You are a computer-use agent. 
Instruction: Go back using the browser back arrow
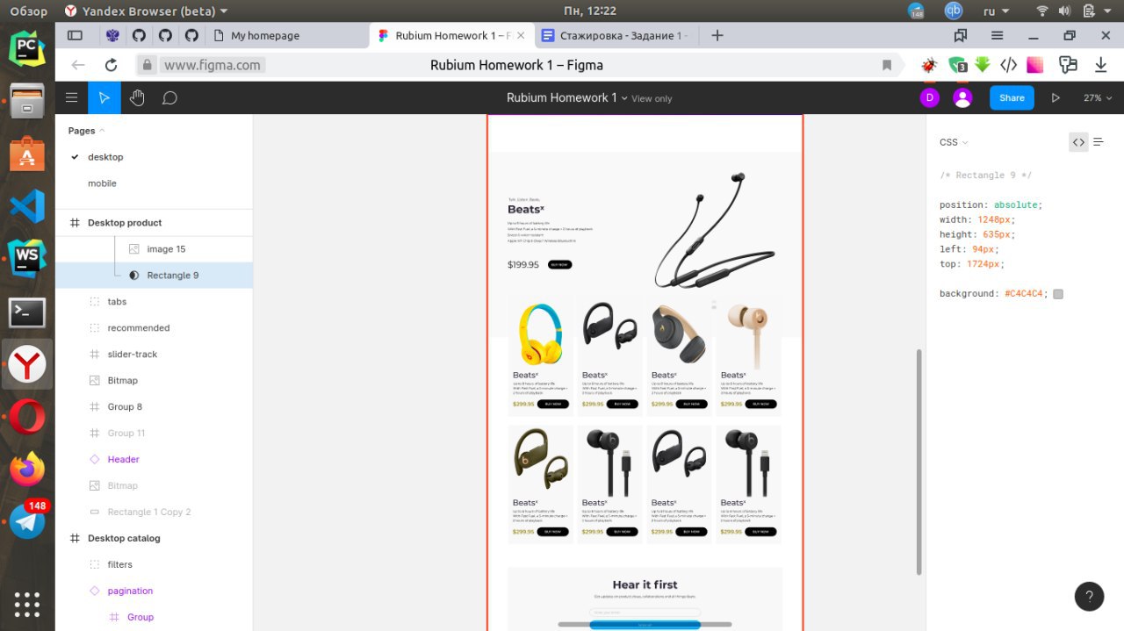tap(78, 65)
